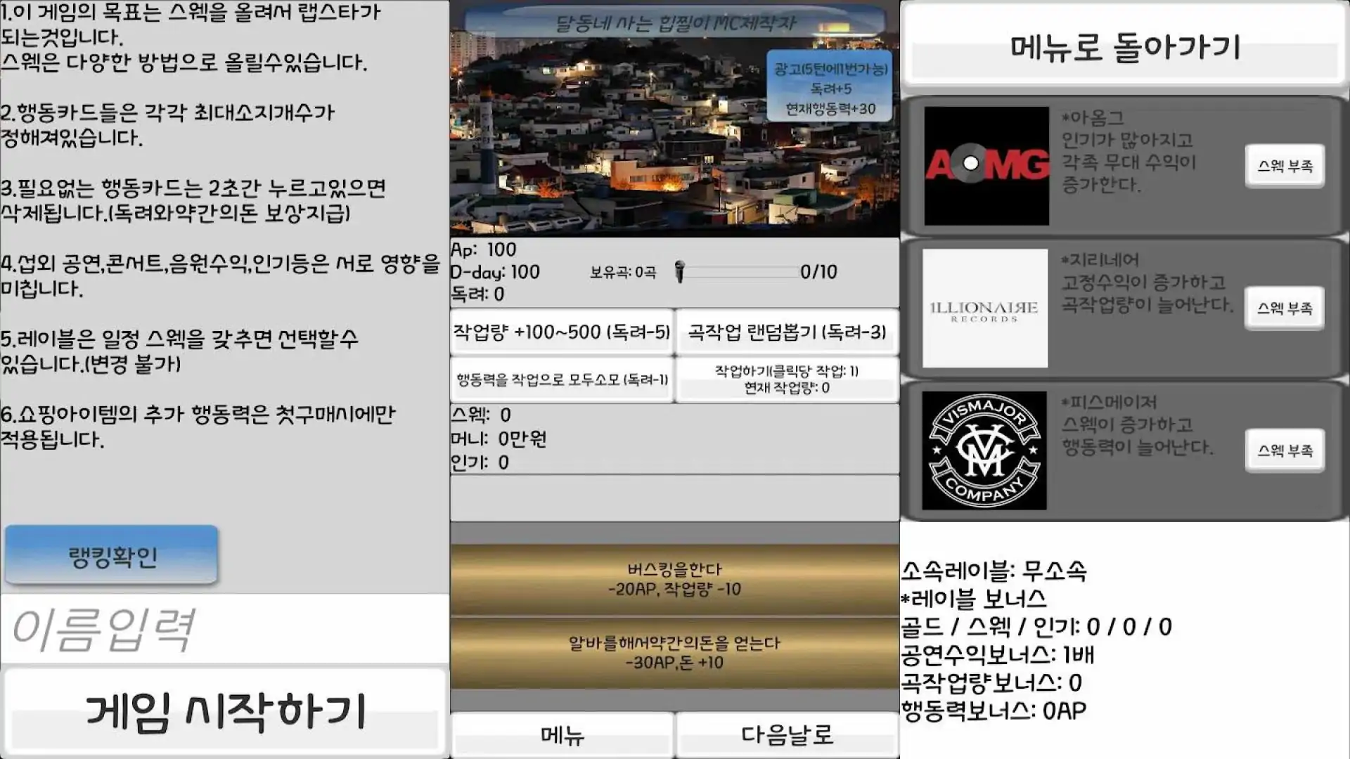Click the microphone icon on progress bar
1350x759 pixels.
[x=679, y=271]
